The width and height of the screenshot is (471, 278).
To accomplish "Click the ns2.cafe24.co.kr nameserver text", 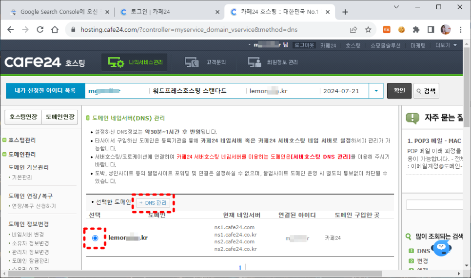I will [x=235, y=249].
